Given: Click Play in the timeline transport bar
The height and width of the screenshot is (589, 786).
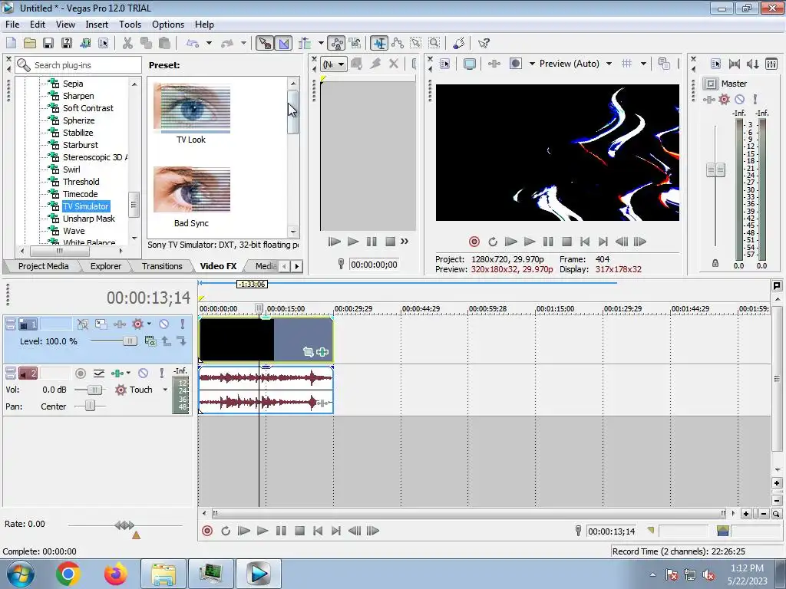Looking at the screenshot, I should click(x=263, y=531).
